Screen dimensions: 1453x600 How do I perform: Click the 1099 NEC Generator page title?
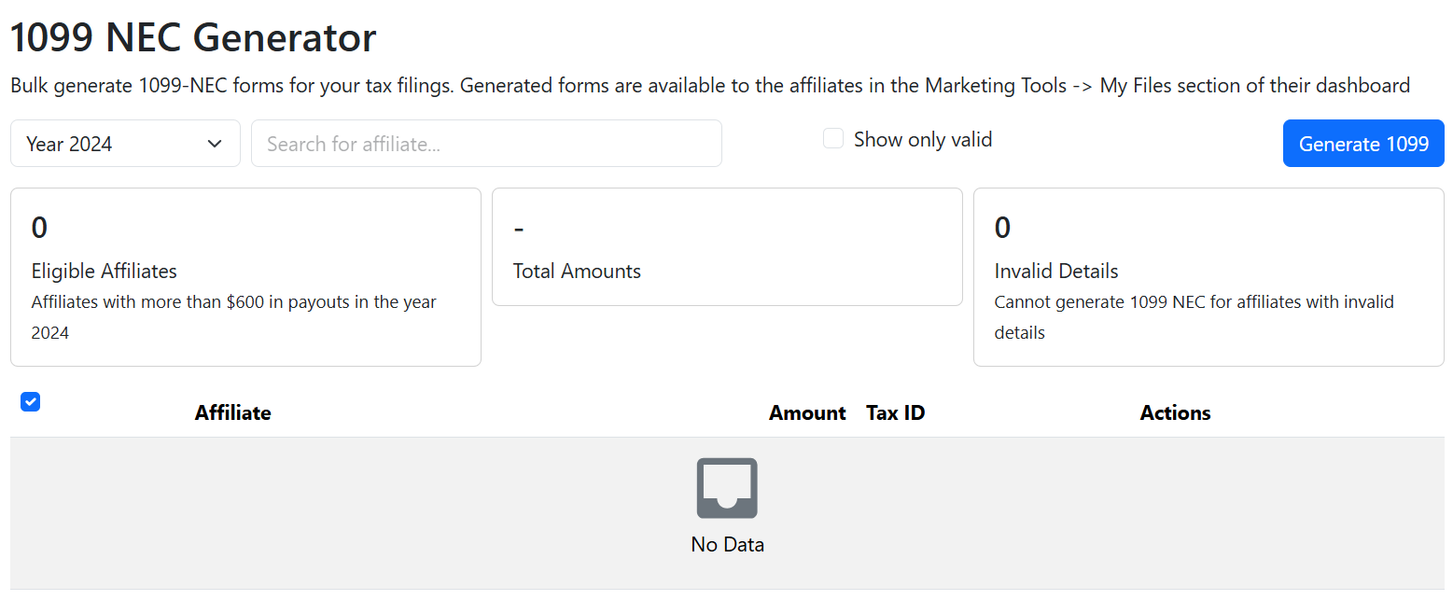tap(193, 37)
